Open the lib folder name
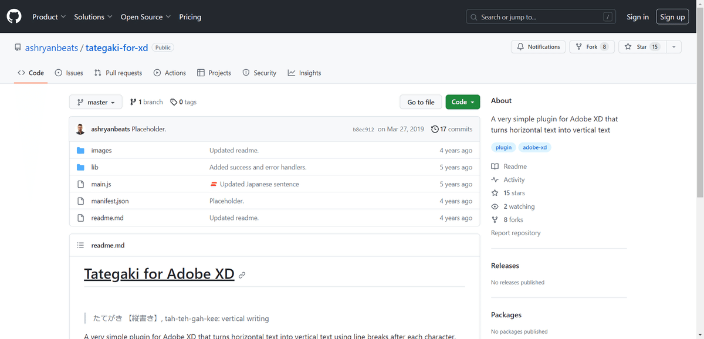This screenshot has height=339, width=704. point(94,167)
